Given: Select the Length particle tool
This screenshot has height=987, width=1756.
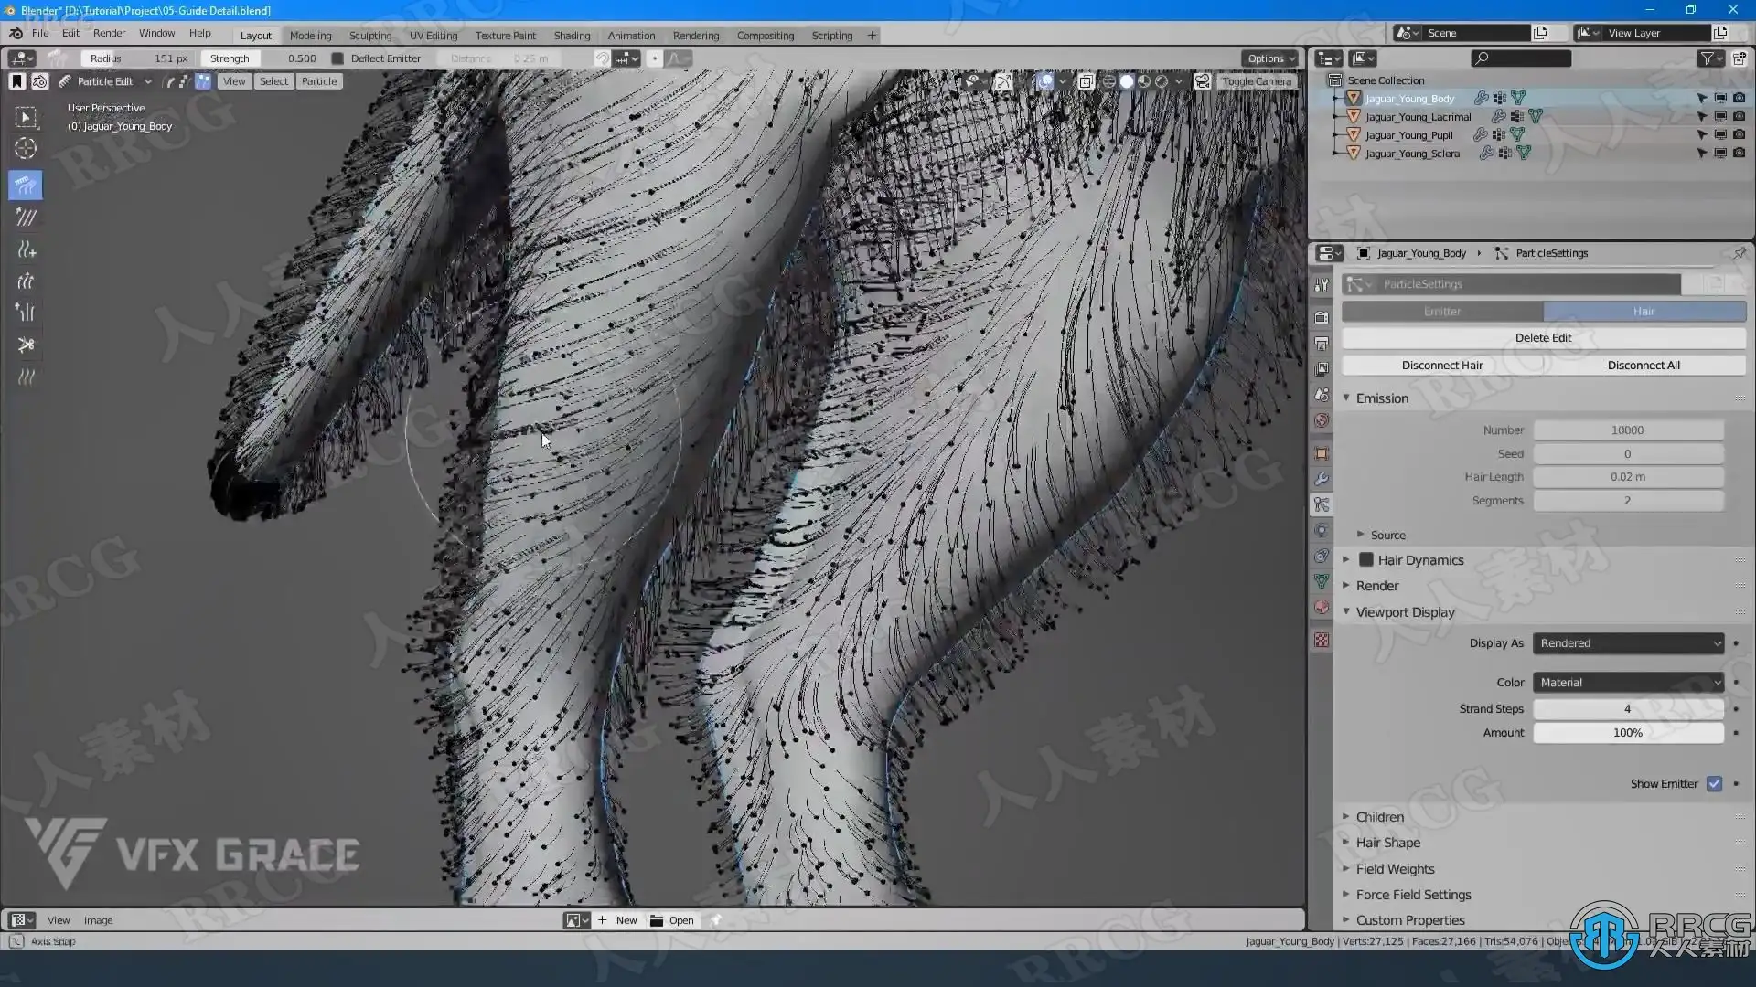Looking at the screenshot, I should click(26, 281).
